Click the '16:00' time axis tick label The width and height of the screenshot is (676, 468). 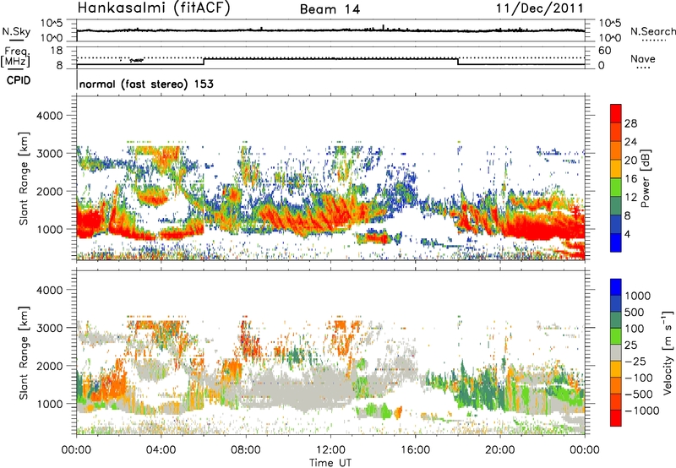click(415, 450)
